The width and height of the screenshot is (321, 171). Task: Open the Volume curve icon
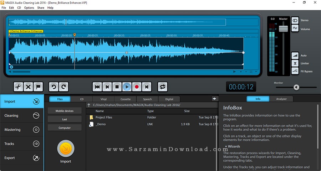pos(295,28)
